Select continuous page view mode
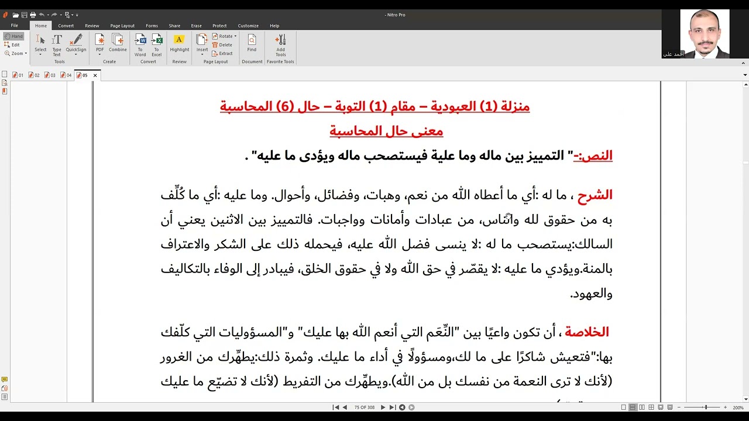 (x=633, y=408)
